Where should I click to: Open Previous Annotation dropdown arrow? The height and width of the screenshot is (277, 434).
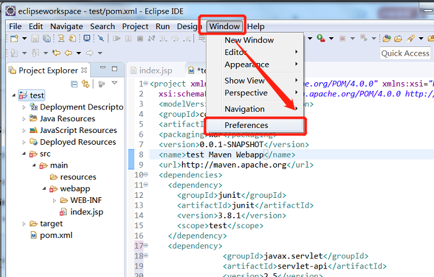coord(46,53)
